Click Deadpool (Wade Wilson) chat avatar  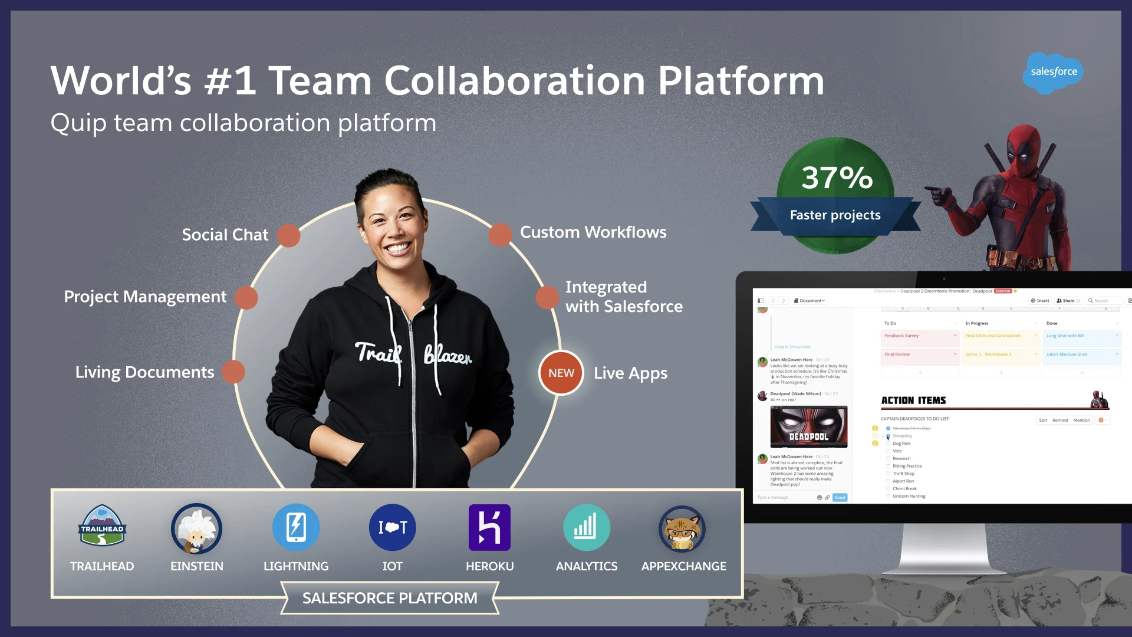(762, 396)
